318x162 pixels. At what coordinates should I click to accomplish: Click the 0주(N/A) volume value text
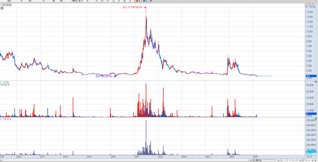pos(5,84)
